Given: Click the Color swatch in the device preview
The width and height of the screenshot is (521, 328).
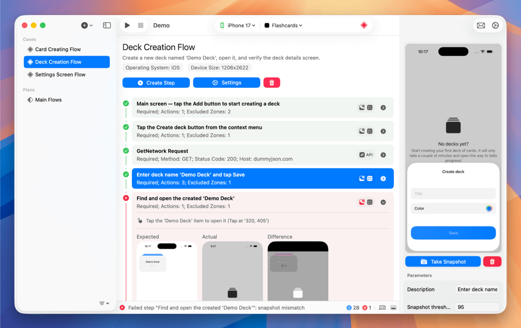Looking at the screenshot, I should coord(489,208).
